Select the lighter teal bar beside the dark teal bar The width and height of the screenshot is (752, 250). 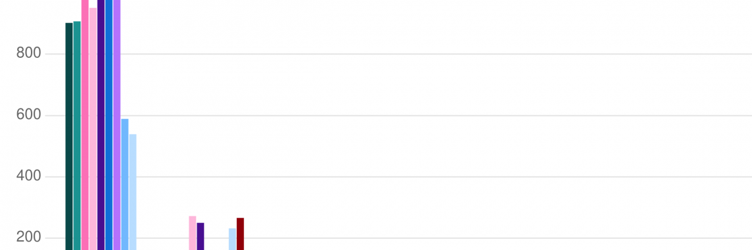pos(77,136)
